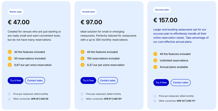
Task: Click Contact sales under Growth plan
Action: tap(108, 81)
